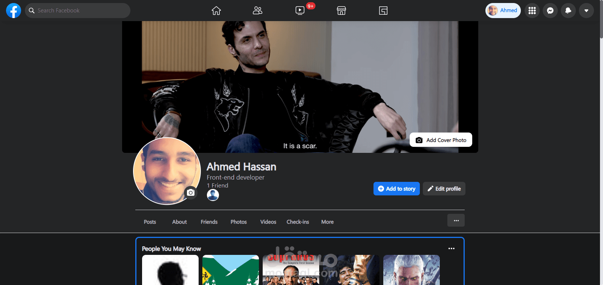Expand the More tab dropdown

[328, 222]
